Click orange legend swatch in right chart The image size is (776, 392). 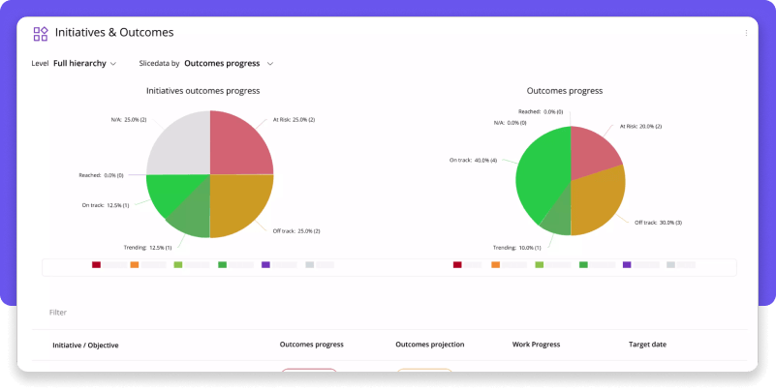click(x=496, y=264)
